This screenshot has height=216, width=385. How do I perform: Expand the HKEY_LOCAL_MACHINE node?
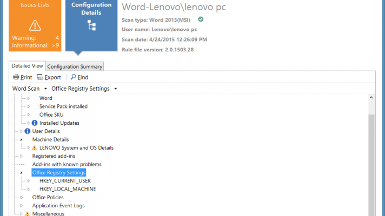click(x=29, y=189)
